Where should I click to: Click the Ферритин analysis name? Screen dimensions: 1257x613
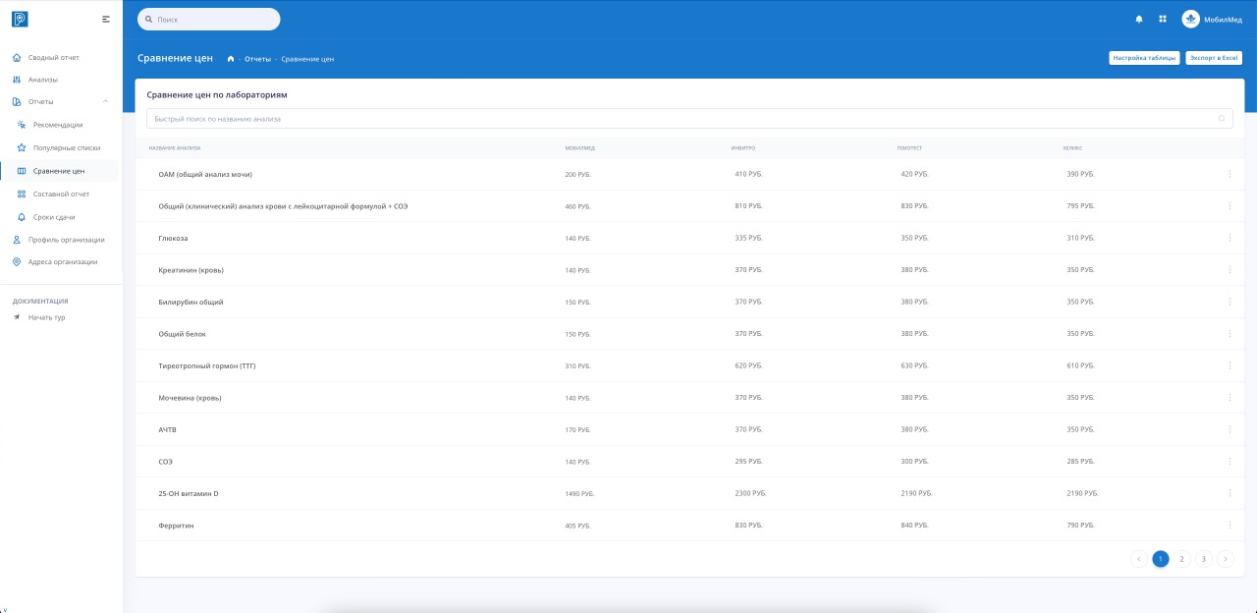click(176, 526)
